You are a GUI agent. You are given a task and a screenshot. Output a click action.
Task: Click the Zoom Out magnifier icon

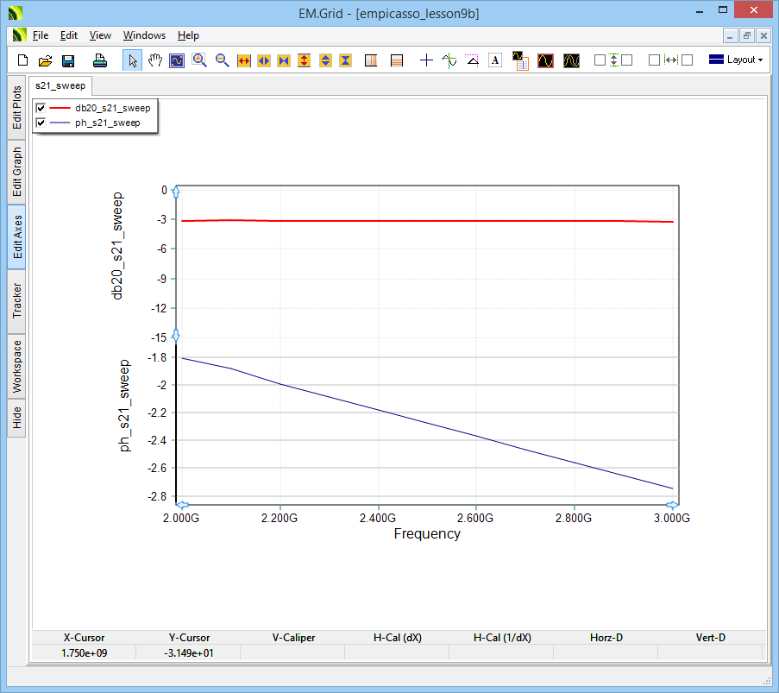tap(222, 60)
